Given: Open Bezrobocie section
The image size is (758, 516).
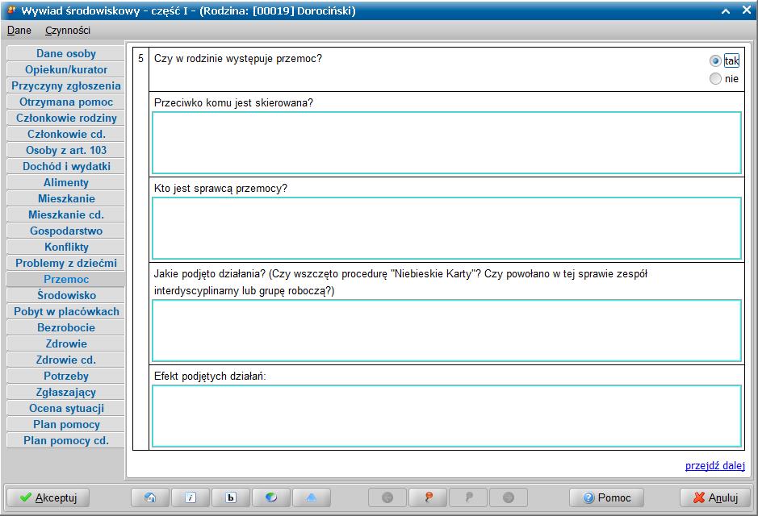Looking at the screenshot, I should click(x=66, y=328).
